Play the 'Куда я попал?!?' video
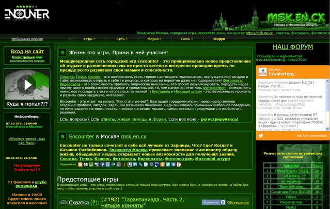 pyautogui.click(x=27, y=85)
